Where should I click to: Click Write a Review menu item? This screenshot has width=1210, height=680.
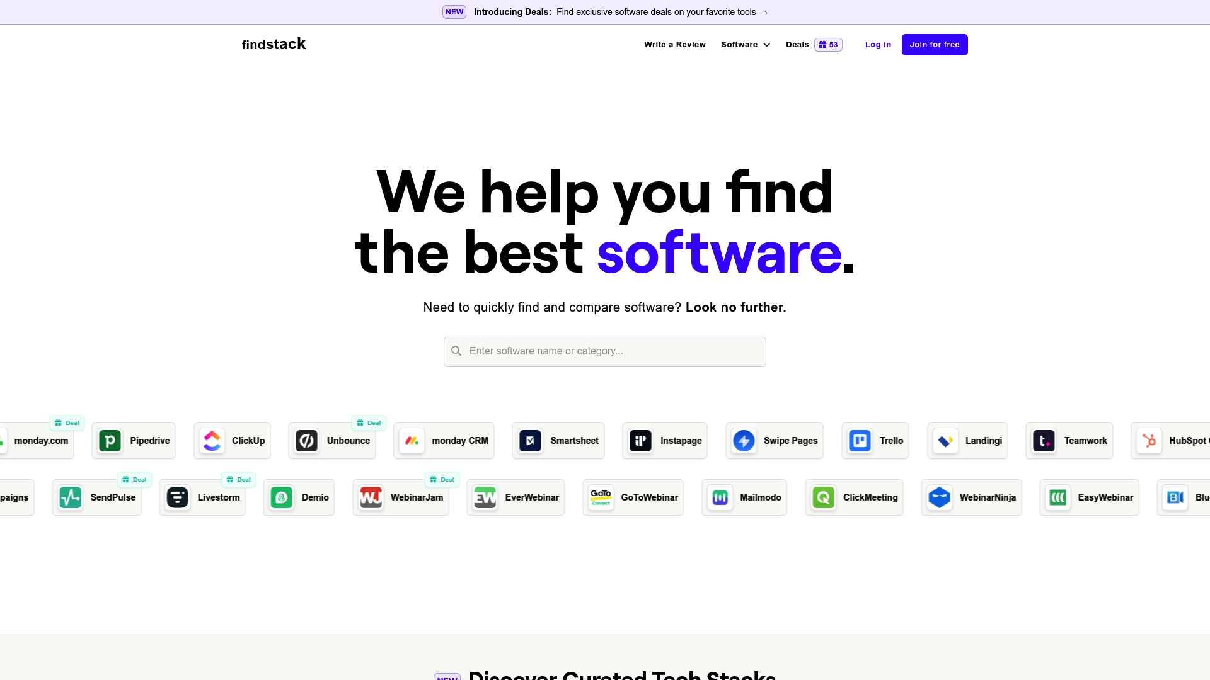[x=675, y=44]
